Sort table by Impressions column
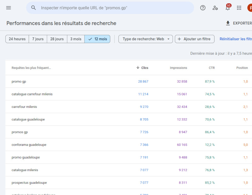252x195 pixels. tap(178, 68)
